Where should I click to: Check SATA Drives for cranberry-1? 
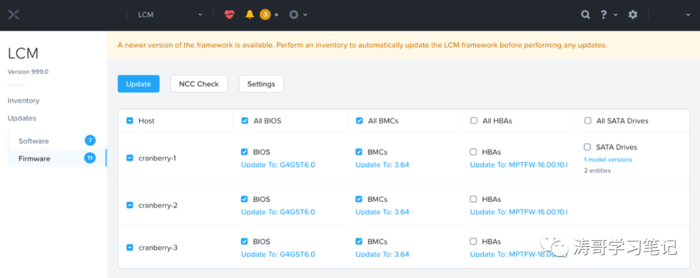(587, 147)
